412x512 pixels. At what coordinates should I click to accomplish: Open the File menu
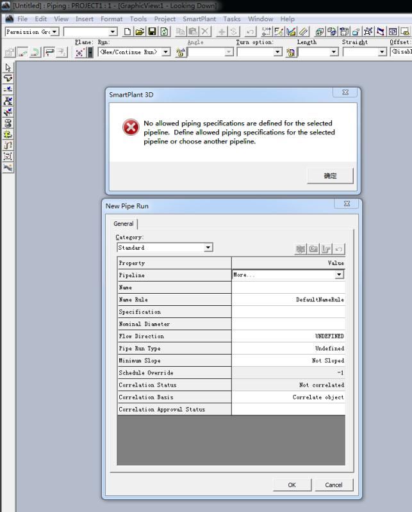coord(22,19)
